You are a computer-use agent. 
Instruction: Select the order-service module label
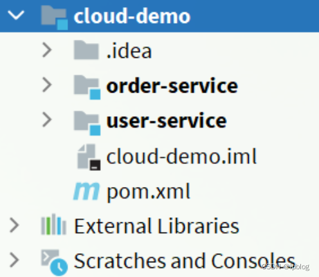click(x=172, y=86)
